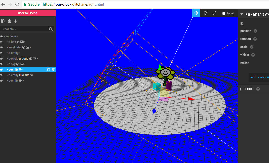Click the a-box material image icon
This screenshot has height=163, width=269.
(x=22, y=42)
